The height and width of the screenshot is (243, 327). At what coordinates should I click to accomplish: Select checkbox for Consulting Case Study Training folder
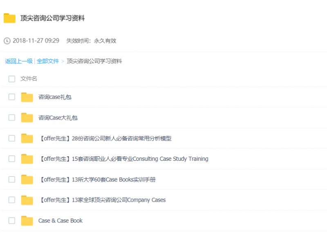point(12,159)
